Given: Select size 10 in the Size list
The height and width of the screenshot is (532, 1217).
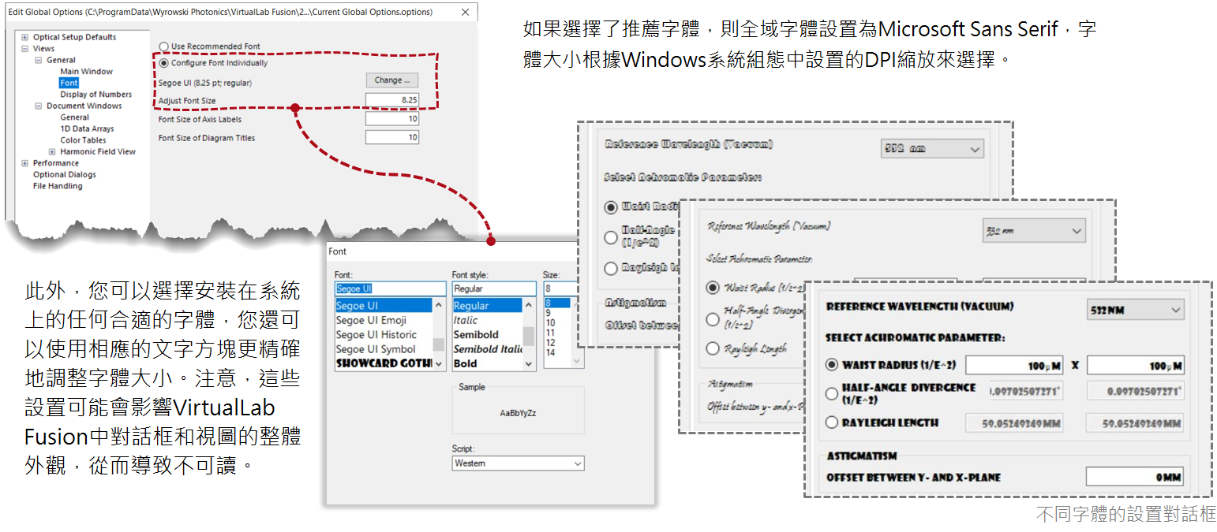Looking at the screenshot, I should tap(557, 322).
